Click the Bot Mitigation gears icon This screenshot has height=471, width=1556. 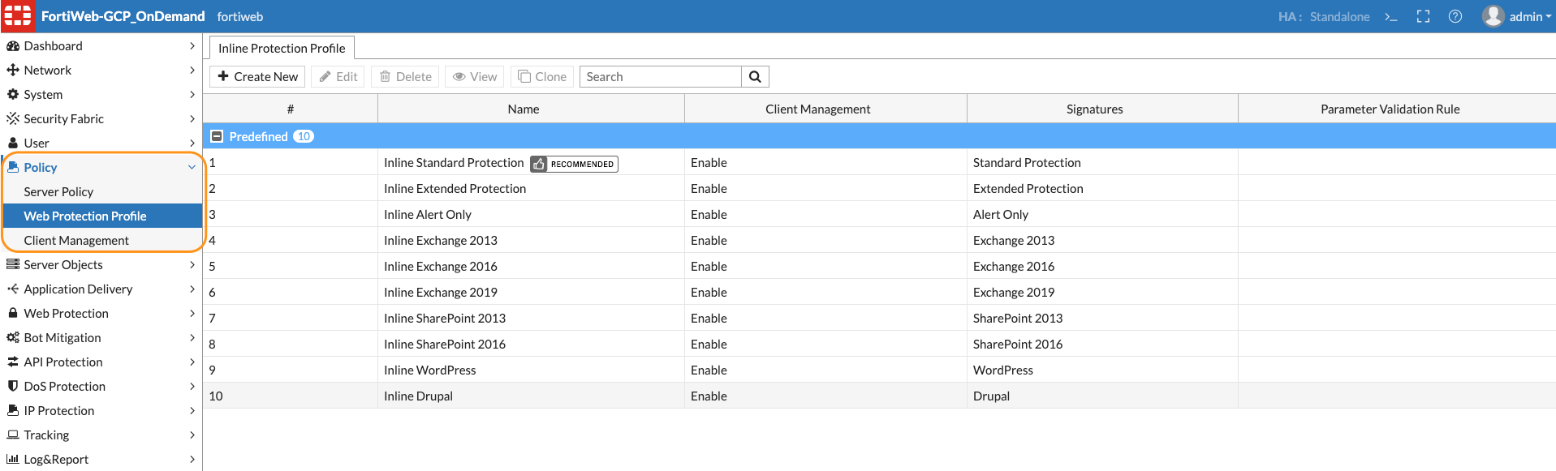pos(13,338)
